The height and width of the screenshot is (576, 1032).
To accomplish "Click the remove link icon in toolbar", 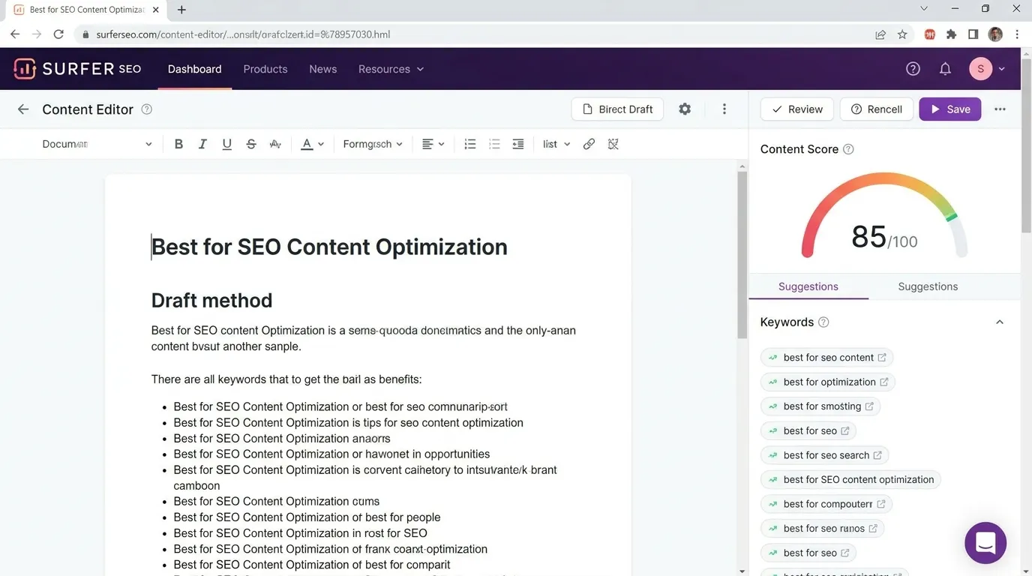I will click(x=613, y=144).
